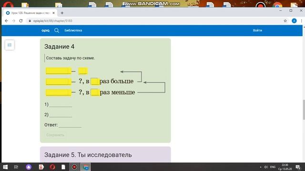The width and height of the screenshot is (305, 171).
Task: Click the Задание 4 heading
Action: (59, 47)
